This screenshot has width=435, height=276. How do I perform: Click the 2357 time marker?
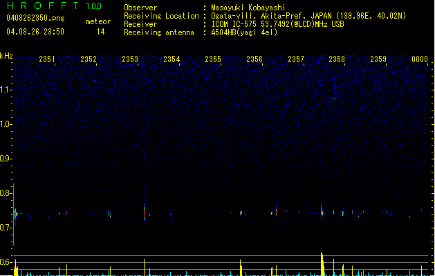296,59
